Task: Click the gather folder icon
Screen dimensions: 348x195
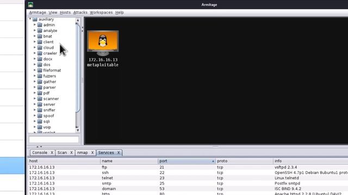Action: click(40, 82)
